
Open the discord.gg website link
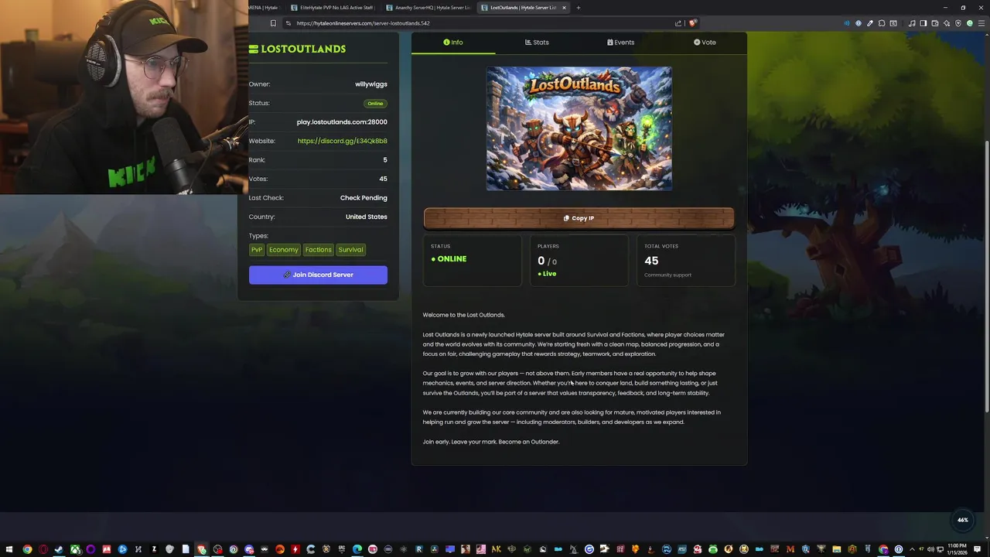click(x=342, y=141)
